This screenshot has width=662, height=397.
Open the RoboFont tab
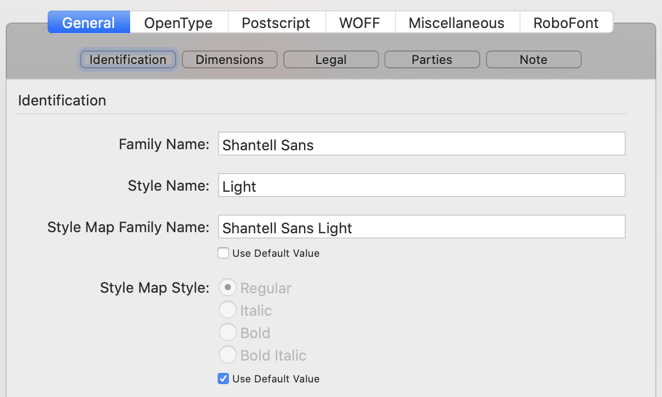coord(566,22)
